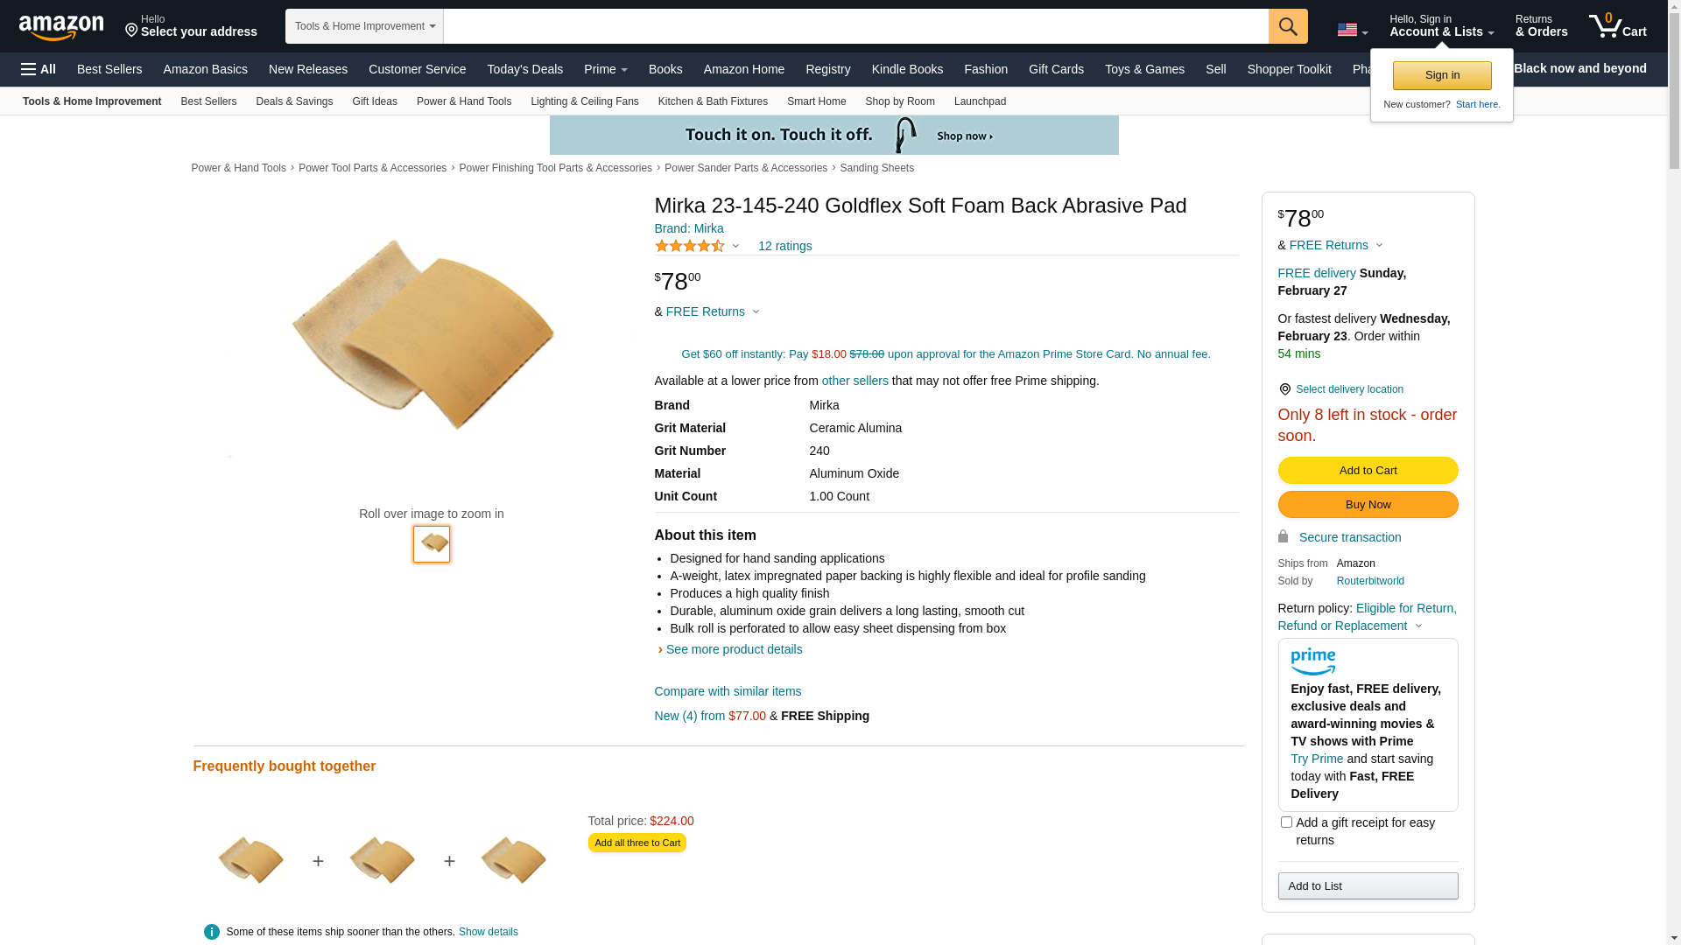Expand the Prime navigation dropdown

tap(605, 69)
